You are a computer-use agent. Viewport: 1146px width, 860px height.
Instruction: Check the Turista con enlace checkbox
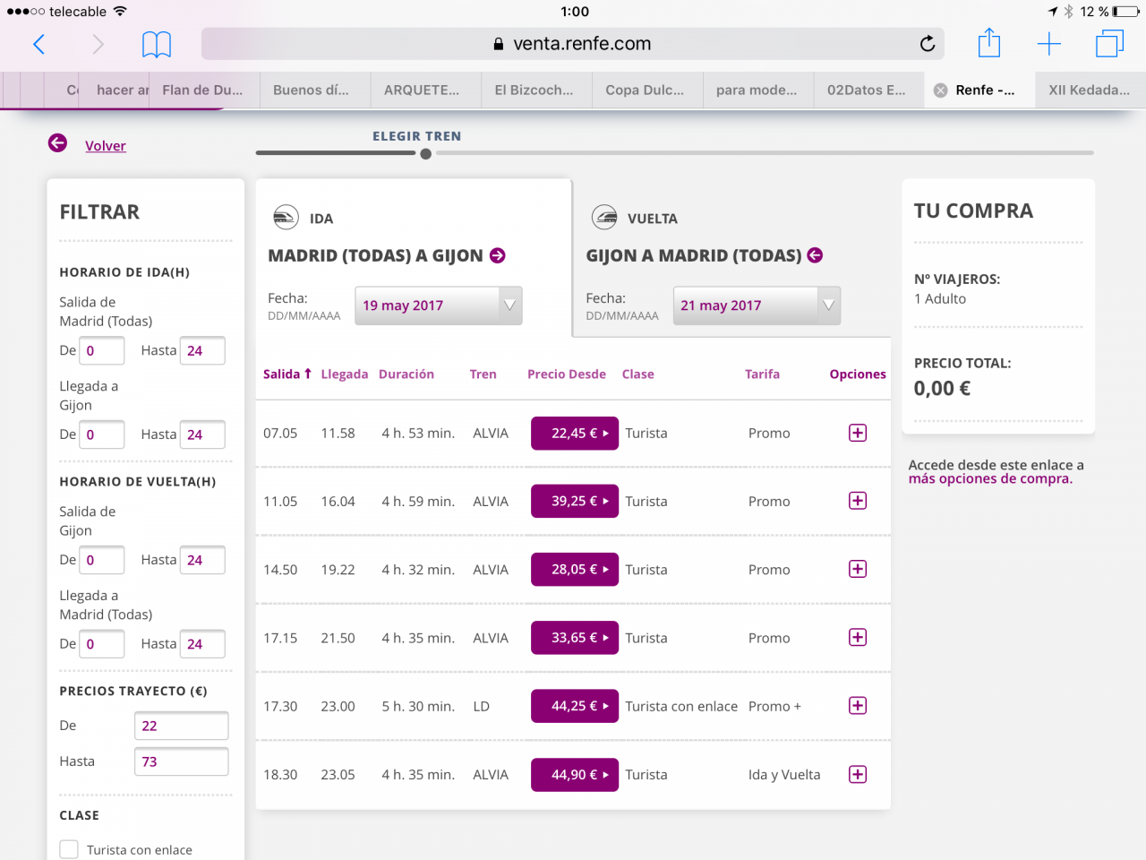[x=69, y=849]
